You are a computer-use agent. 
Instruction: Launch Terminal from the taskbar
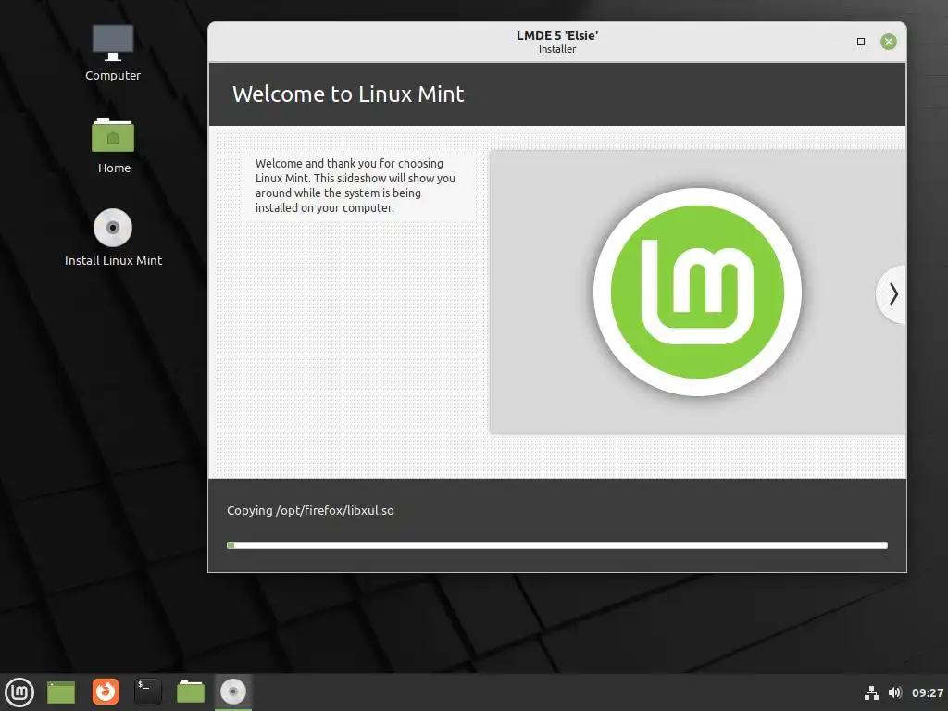pyautogui.click(x=147, y=692)
